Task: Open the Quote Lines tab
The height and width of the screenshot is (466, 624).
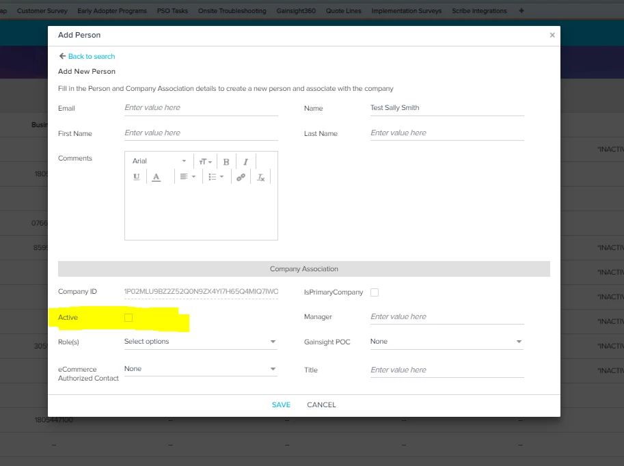Action: [x=343, y=11]
